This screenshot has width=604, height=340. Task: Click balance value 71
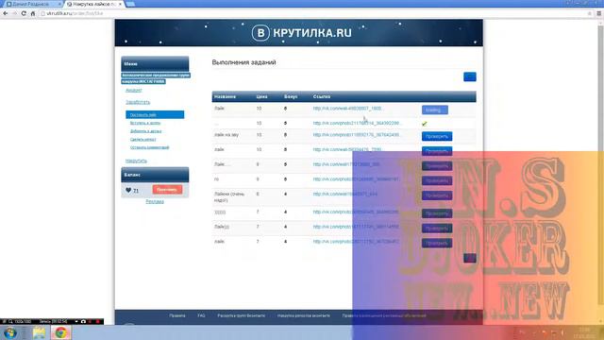[136, 191]
